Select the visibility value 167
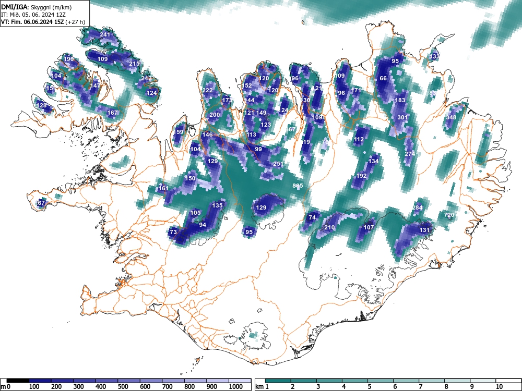 pos(112,113)
